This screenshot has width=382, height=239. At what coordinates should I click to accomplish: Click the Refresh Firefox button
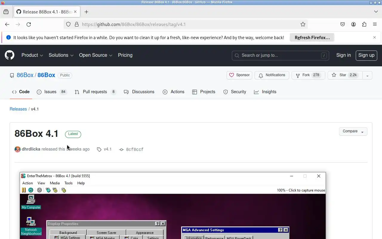(x=312, y=38)
